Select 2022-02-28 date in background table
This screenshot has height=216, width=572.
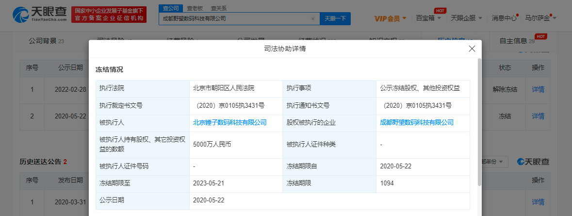70,89
